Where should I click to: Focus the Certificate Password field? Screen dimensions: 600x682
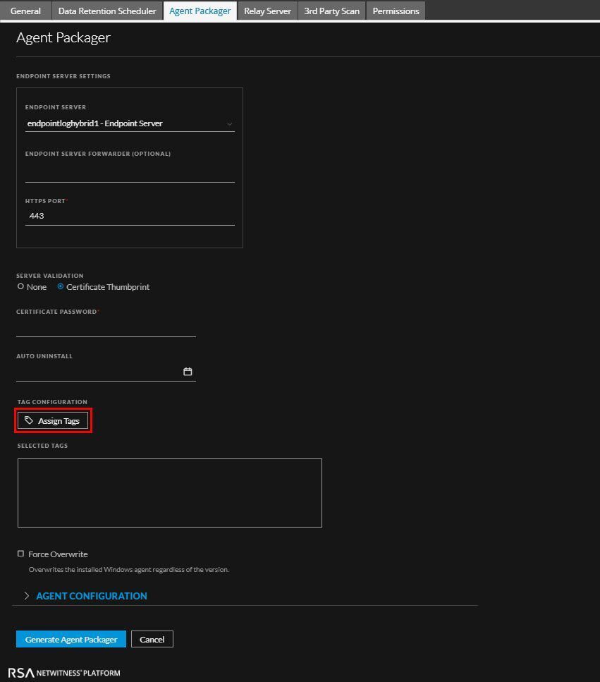[106, 328]
